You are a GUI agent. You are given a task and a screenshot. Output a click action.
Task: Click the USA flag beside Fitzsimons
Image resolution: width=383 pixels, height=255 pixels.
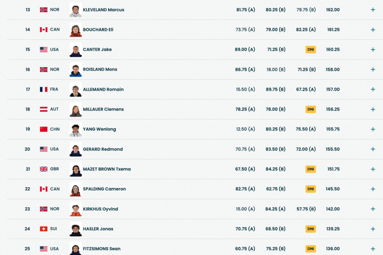click(43, 249)
